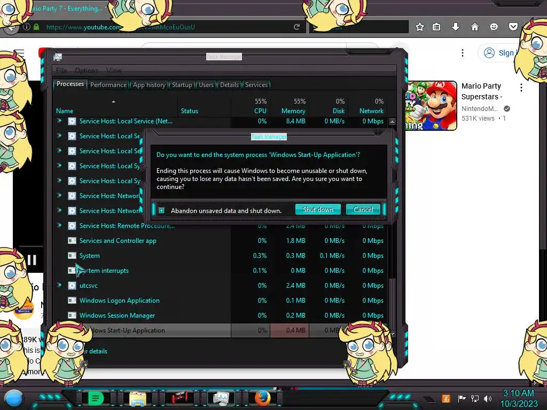The height and width of the screenshot is (410, 547).
Task: Open Task Manager's View menu
Action: (114, 70)
